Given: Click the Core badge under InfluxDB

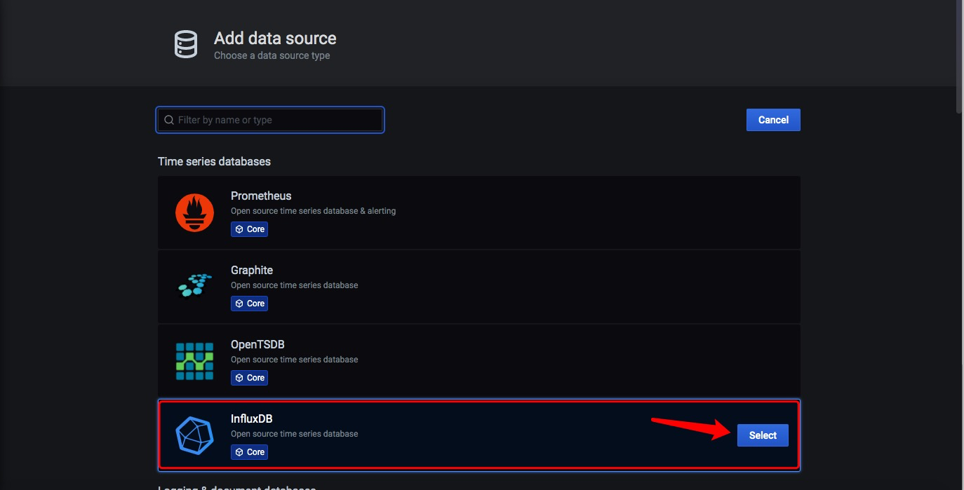Looking at the screenshot, I should [x=249, y=452].
